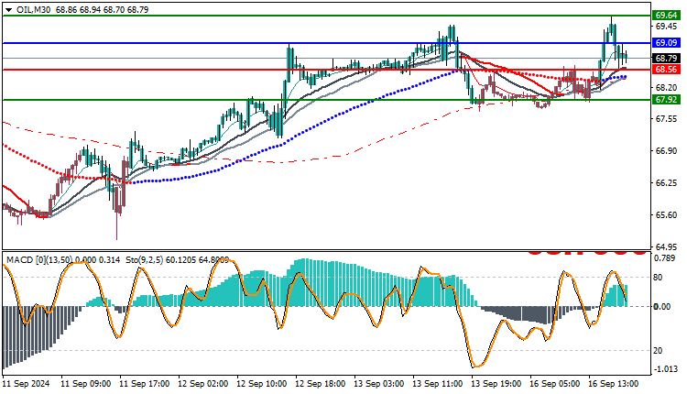Select the 66.25 price scale value
This screenshot has width=687, height=394.
pos(666,182)
